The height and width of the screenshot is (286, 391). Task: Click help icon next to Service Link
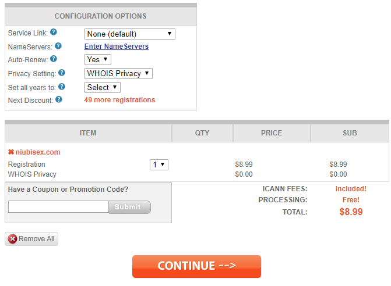click(x=54, y=33)
